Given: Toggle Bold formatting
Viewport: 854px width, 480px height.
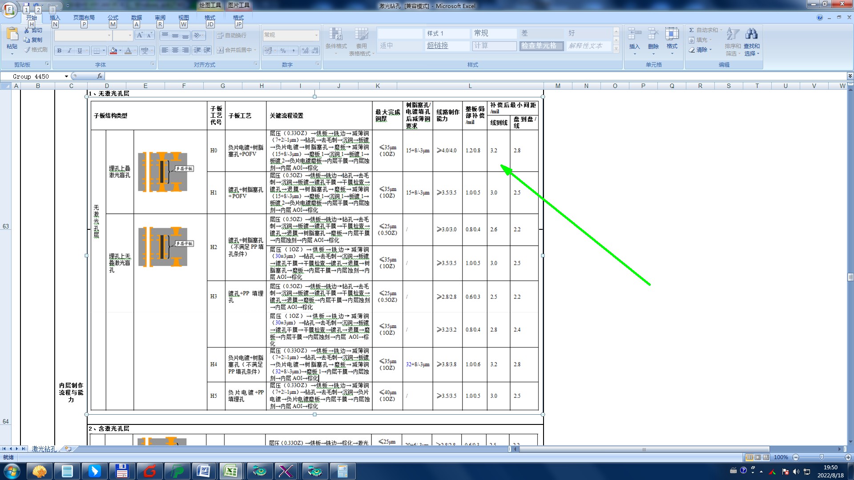Looking at the screenshot, I should point(59,51).
